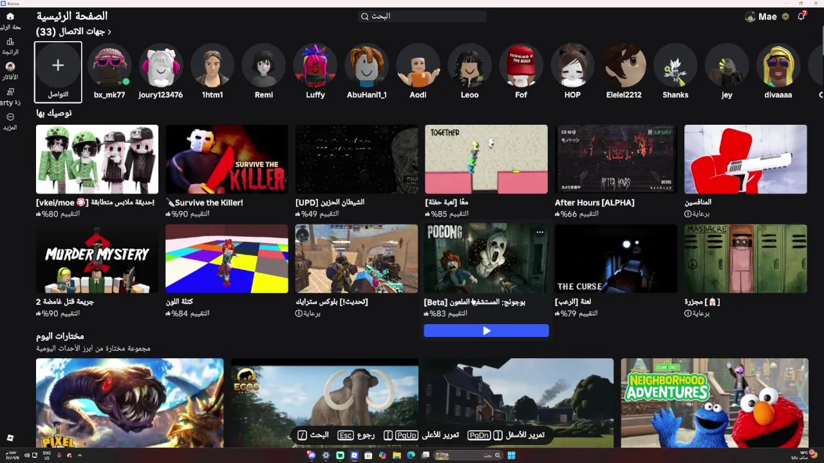Click the search (البحث) shortcut hint
The height and width of the screenshot is (463, 824).
pyautogui.click(x=313, y=435)
